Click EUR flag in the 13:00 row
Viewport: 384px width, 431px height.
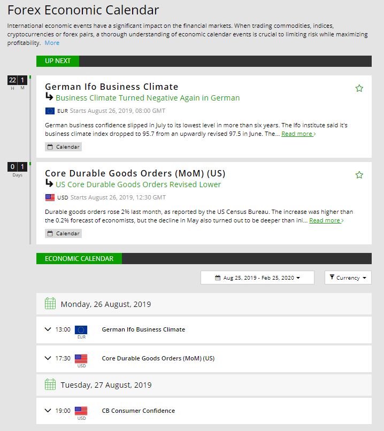point(81,329)
